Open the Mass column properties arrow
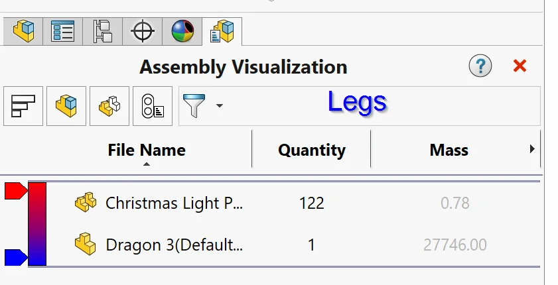Screen dimensions: 558x285 pyautogui.click(x=532, y=150)
